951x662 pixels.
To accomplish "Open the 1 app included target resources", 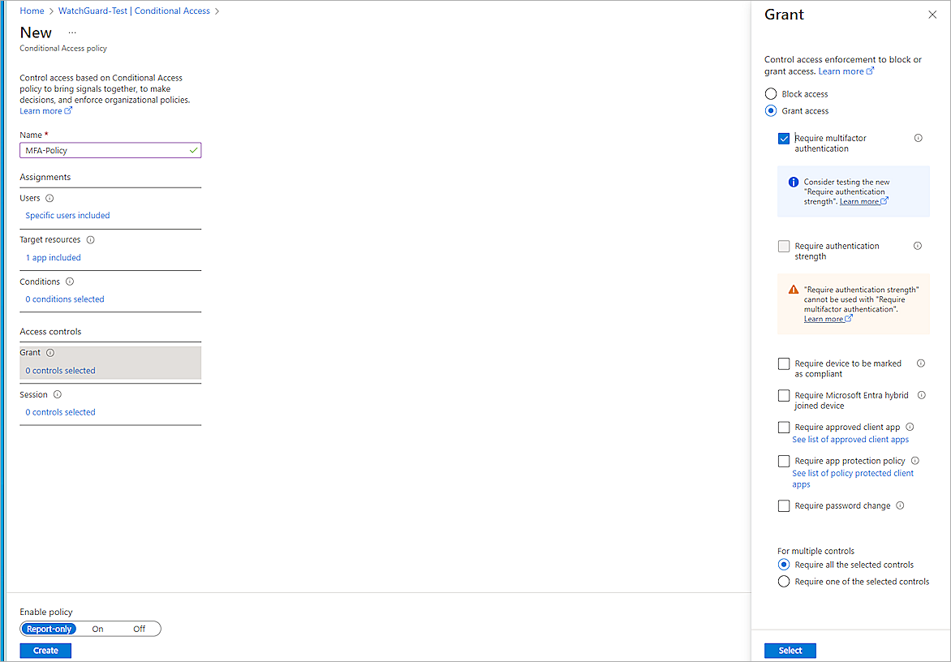I will pos(53,257).
